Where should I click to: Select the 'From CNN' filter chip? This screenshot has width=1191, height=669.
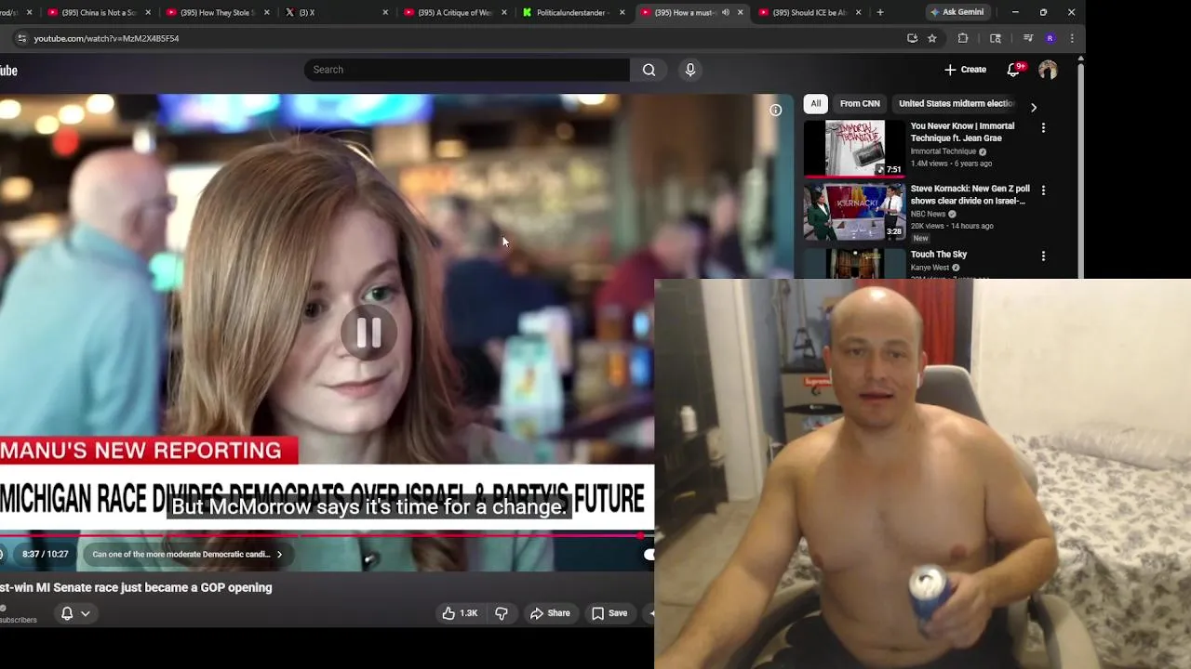tap(860, 104)
